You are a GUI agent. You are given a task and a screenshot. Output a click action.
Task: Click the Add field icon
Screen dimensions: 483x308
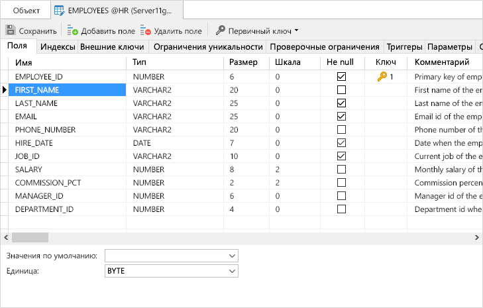tap(72, 30)
